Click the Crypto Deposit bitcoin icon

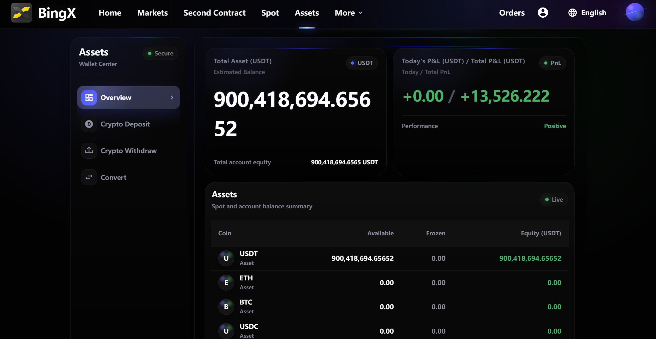(89, 124)
